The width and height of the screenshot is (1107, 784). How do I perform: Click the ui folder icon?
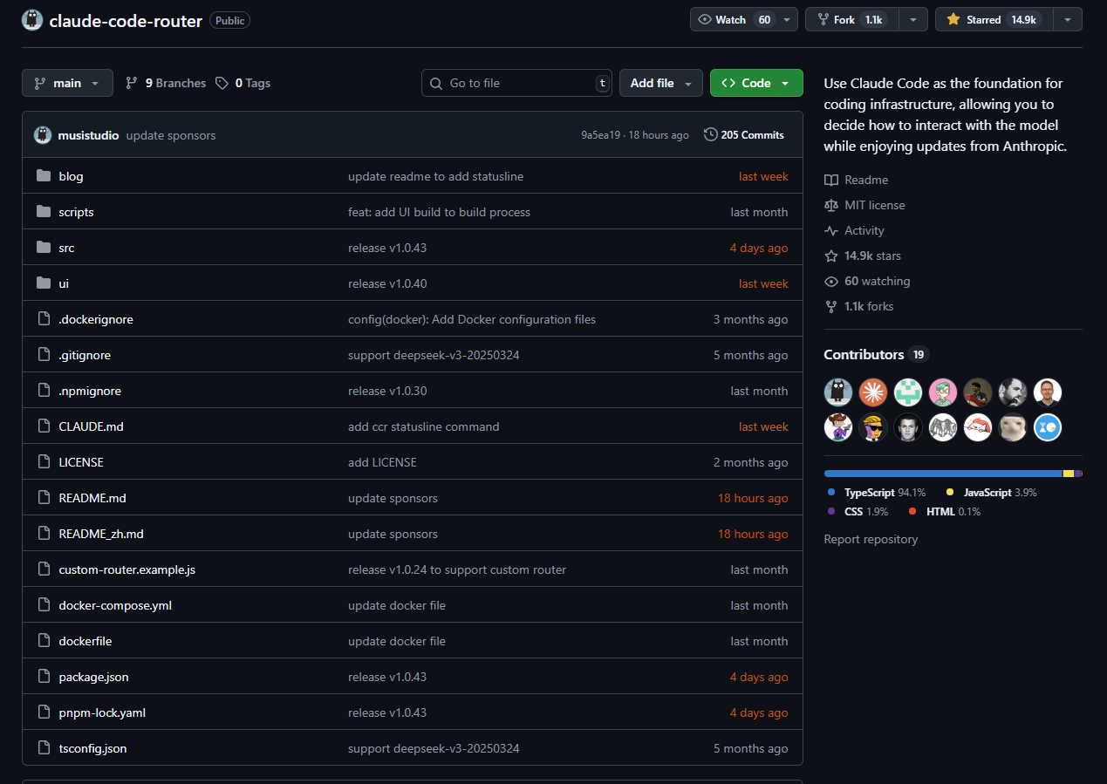tap(44, 283)
